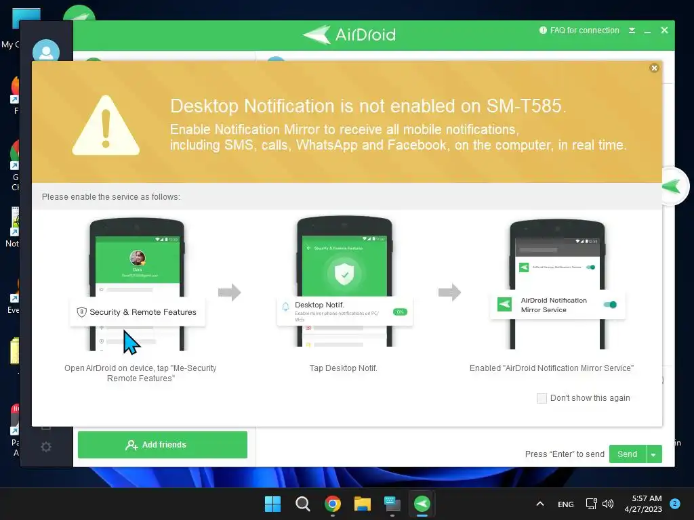Click the AirDroid floating paper plane widget
Viewport: 694px width, 520px height.
point(673,186)
